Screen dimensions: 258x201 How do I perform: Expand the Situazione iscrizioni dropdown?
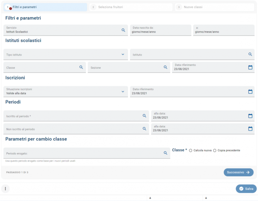123,91
